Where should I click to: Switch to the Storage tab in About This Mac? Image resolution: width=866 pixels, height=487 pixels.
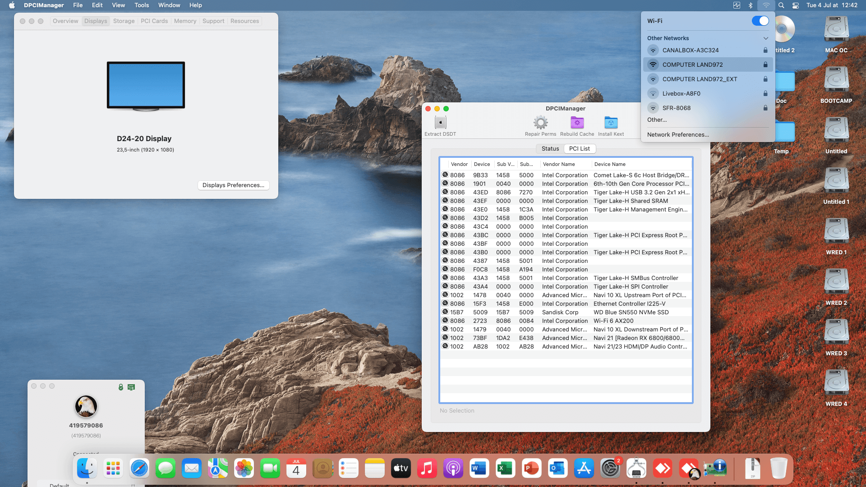tap(124, 21)
